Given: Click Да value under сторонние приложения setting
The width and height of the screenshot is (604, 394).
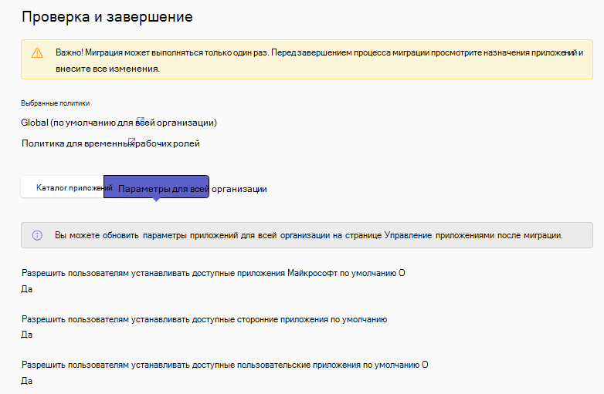Looking at the screenshot, I should pyautogui.click(x=26, y=335).
